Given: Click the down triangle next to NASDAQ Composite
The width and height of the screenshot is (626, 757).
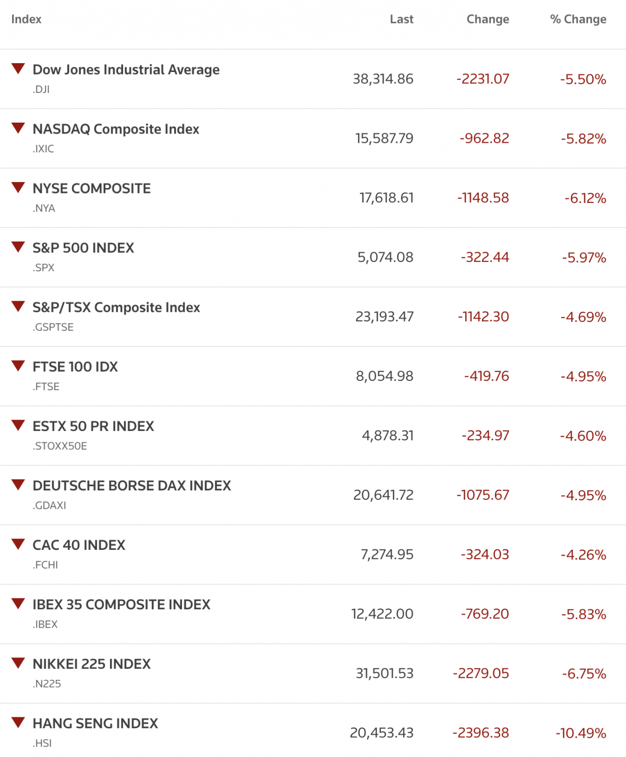Looking at the screenshot, I should (x=18, y=128).
